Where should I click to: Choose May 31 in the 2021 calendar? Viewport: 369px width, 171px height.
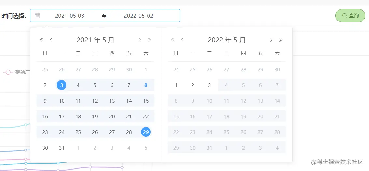(x=62, y=148)
